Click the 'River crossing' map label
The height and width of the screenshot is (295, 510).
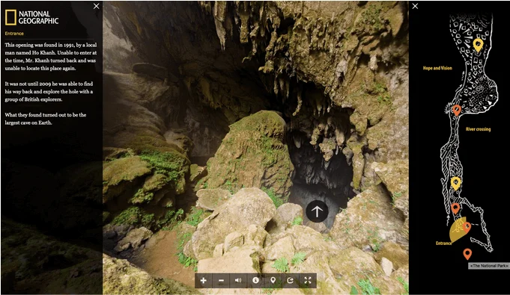(478, 129)
